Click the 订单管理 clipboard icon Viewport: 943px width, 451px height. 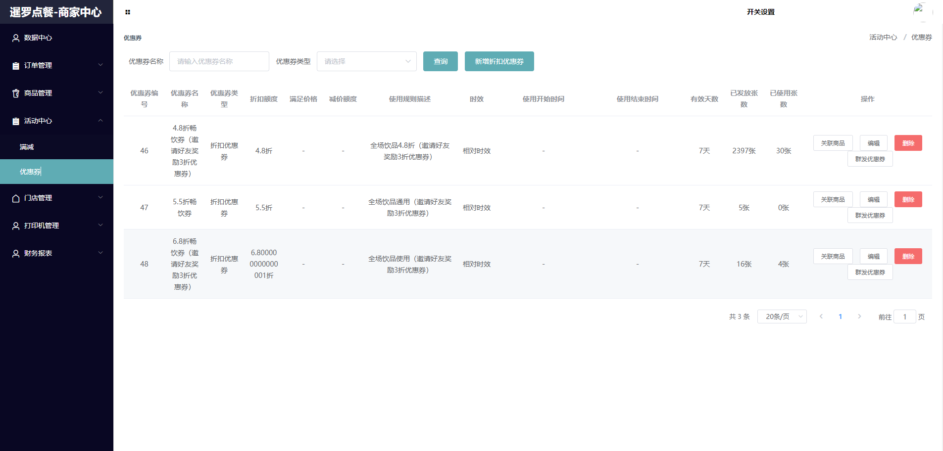pos(16,65)
